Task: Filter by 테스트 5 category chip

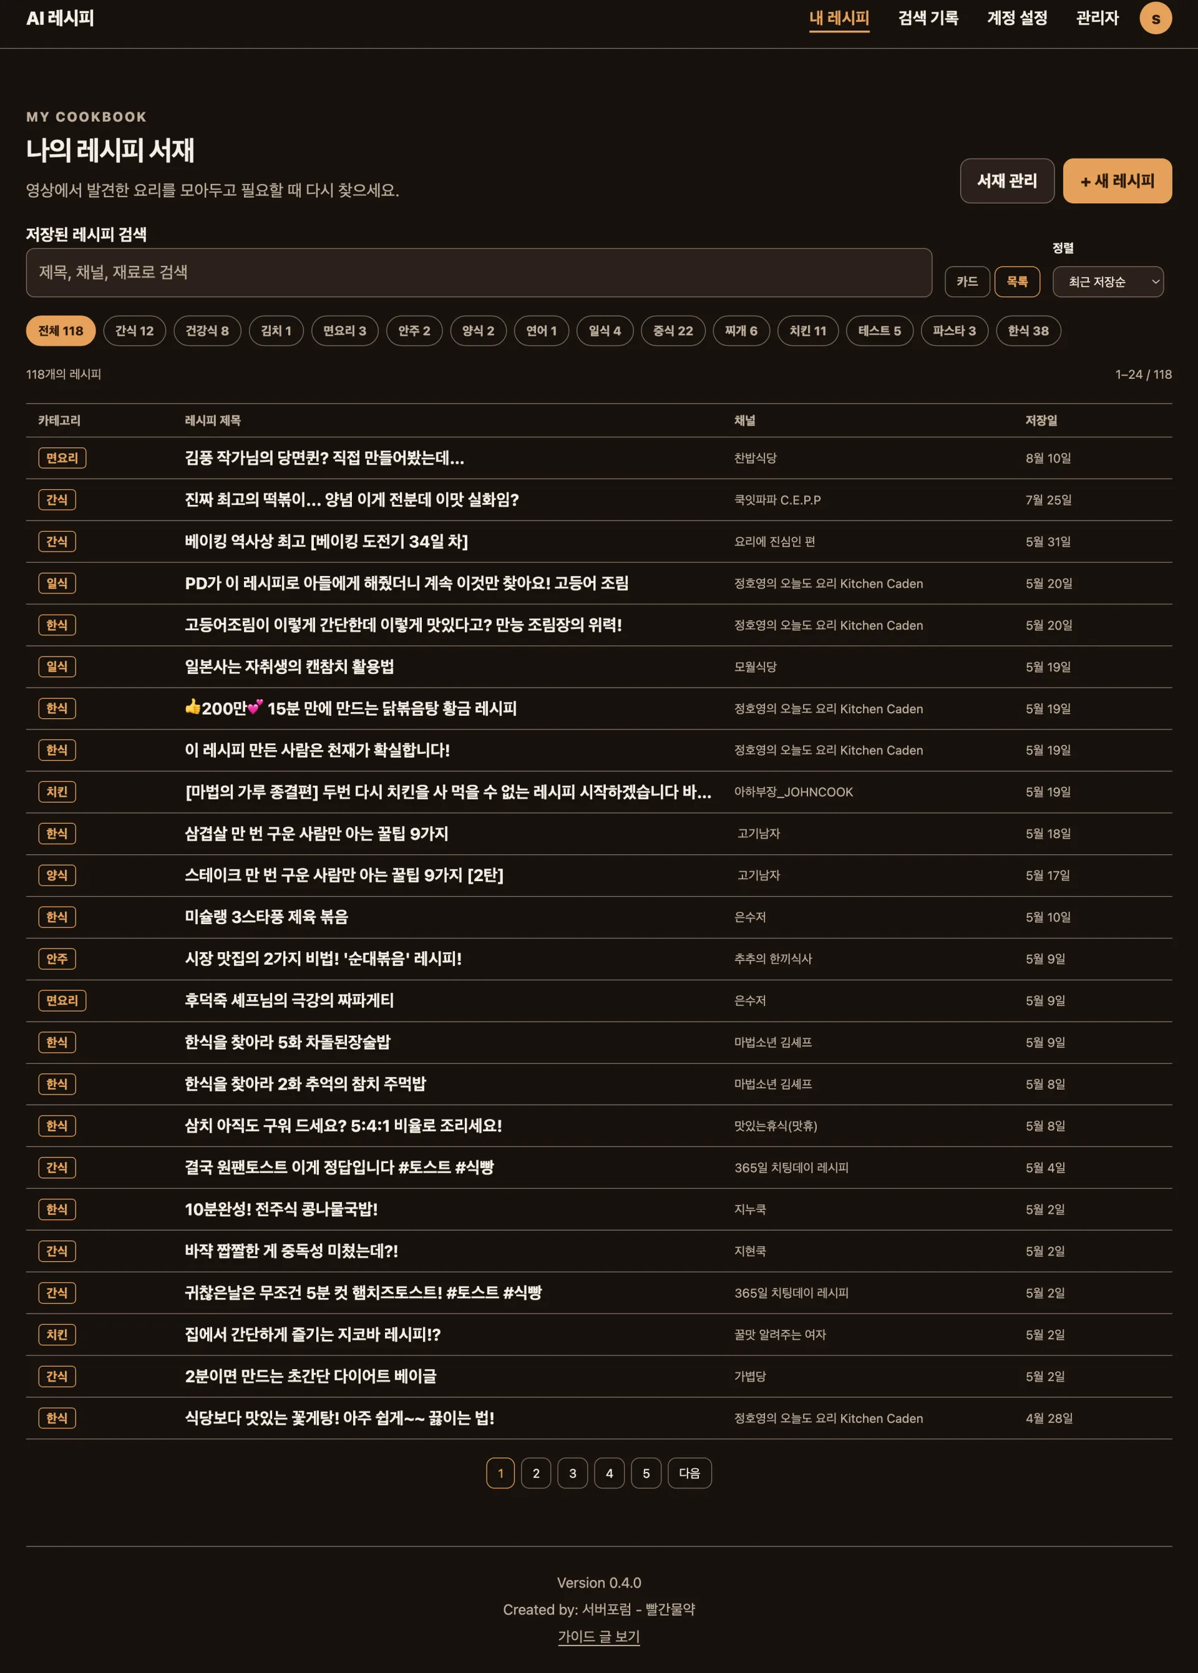Action: point(879,331)
